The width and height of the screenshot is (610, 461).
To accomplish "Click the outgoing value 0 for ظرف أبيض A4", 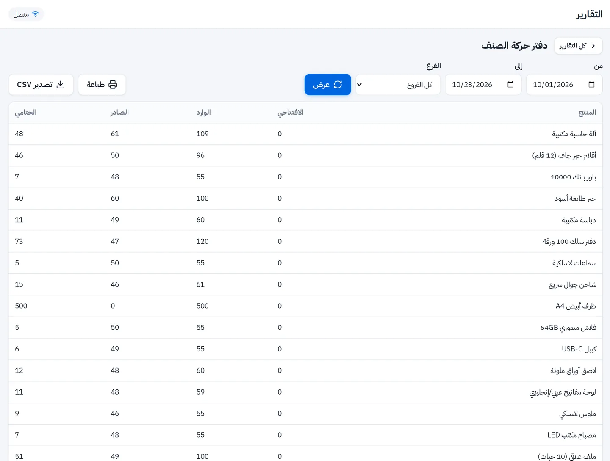I will coord(113,306).
